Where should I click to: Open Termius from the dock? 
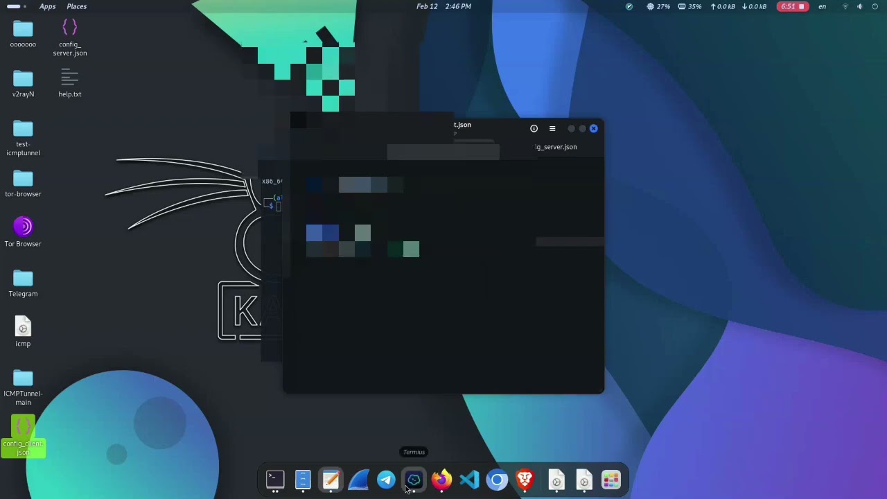click(x=414, y=480)
